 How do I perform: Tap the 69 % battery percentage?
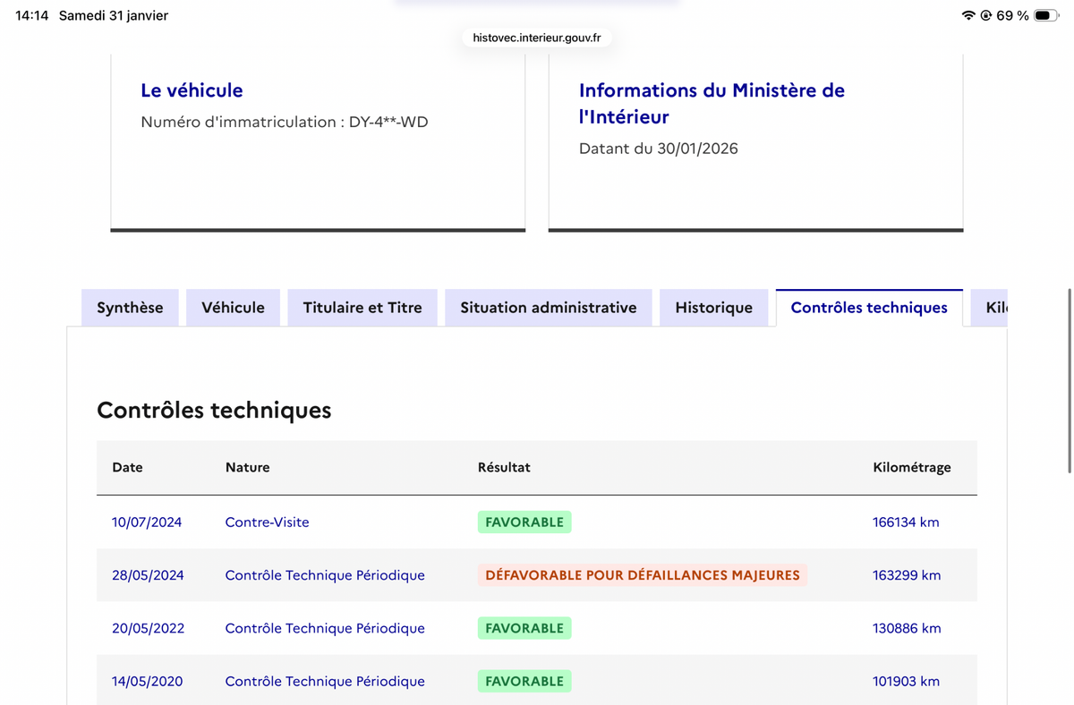pos(1012,15)
